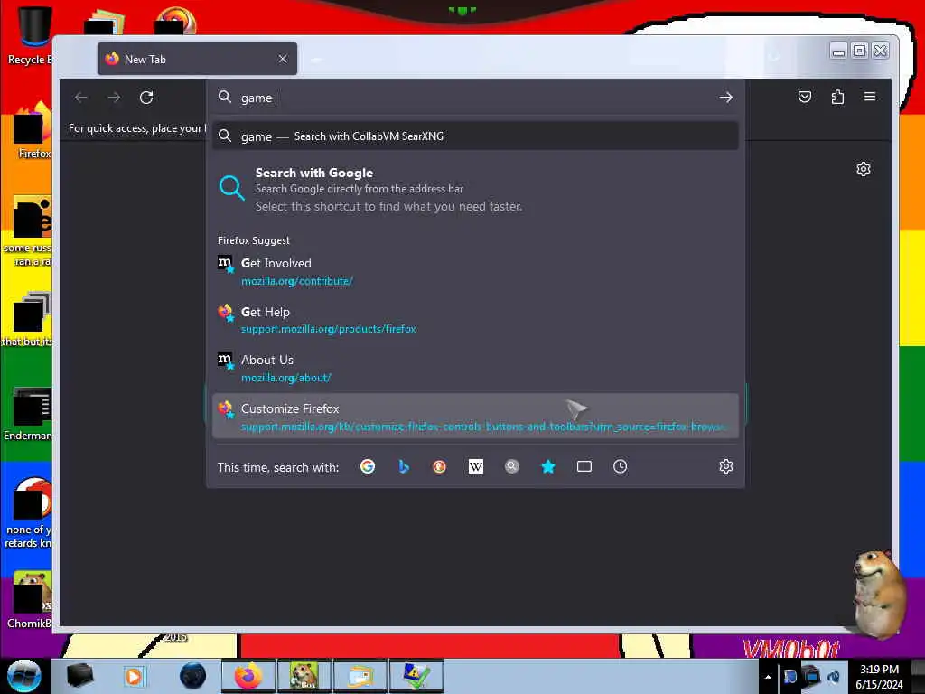This screenshot has width=925, height=694.
Task: Open Get Help suggestion
Action: pos(475,320)
